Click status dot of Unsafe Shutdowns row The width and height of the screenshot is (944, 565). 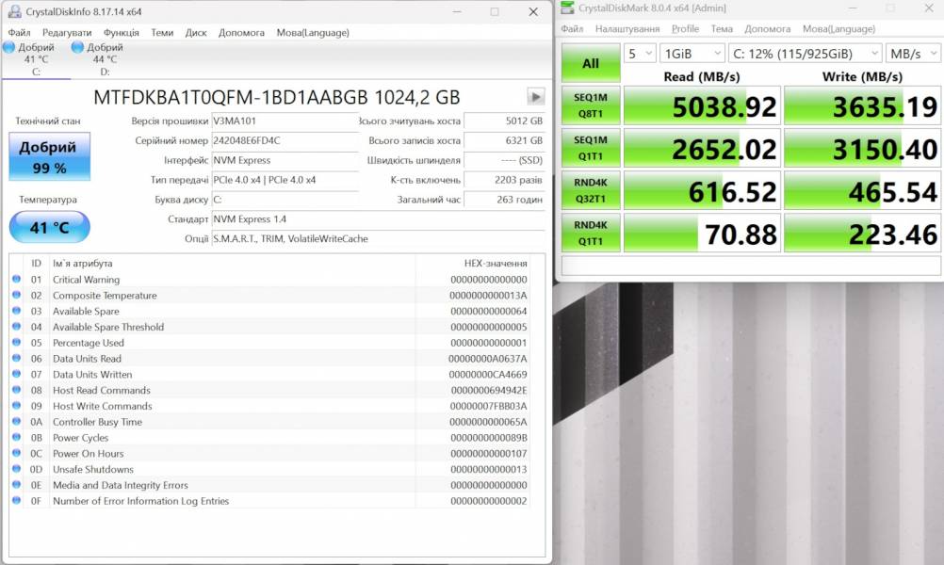coord(16,469)
